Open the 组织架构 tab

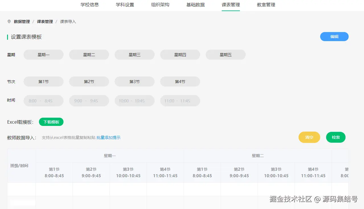[160, 5]
